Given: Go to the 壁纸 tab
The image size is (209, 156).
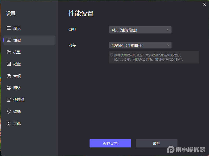Looking at the screenshot, I should 29,112.
